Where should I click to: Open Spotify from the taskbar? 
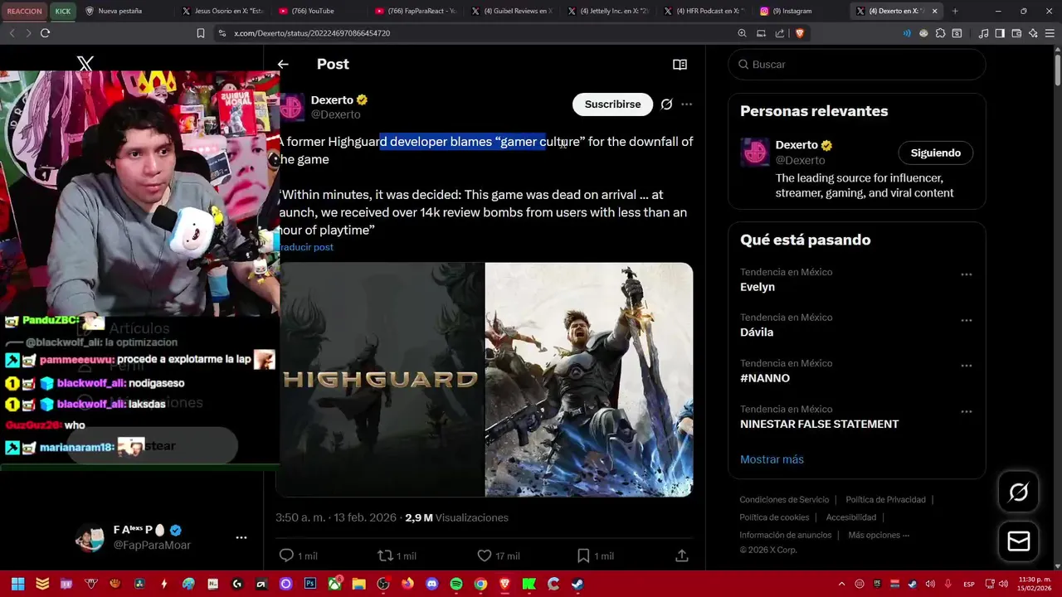[x=456, y=584]
